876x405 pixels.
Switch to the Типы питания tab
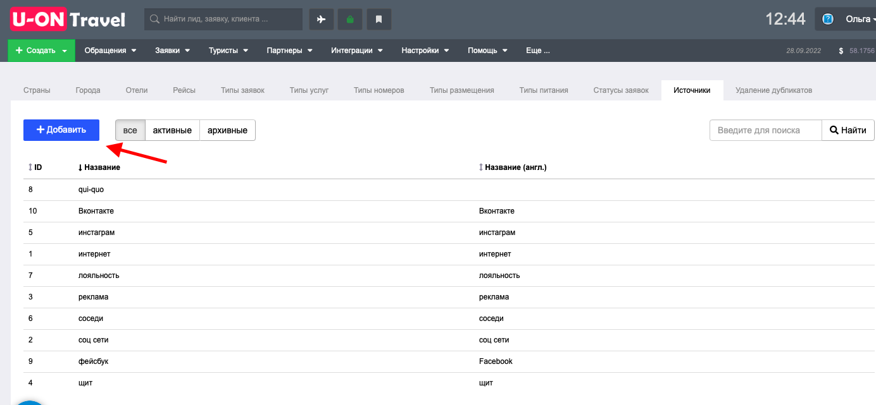point(544,90)
